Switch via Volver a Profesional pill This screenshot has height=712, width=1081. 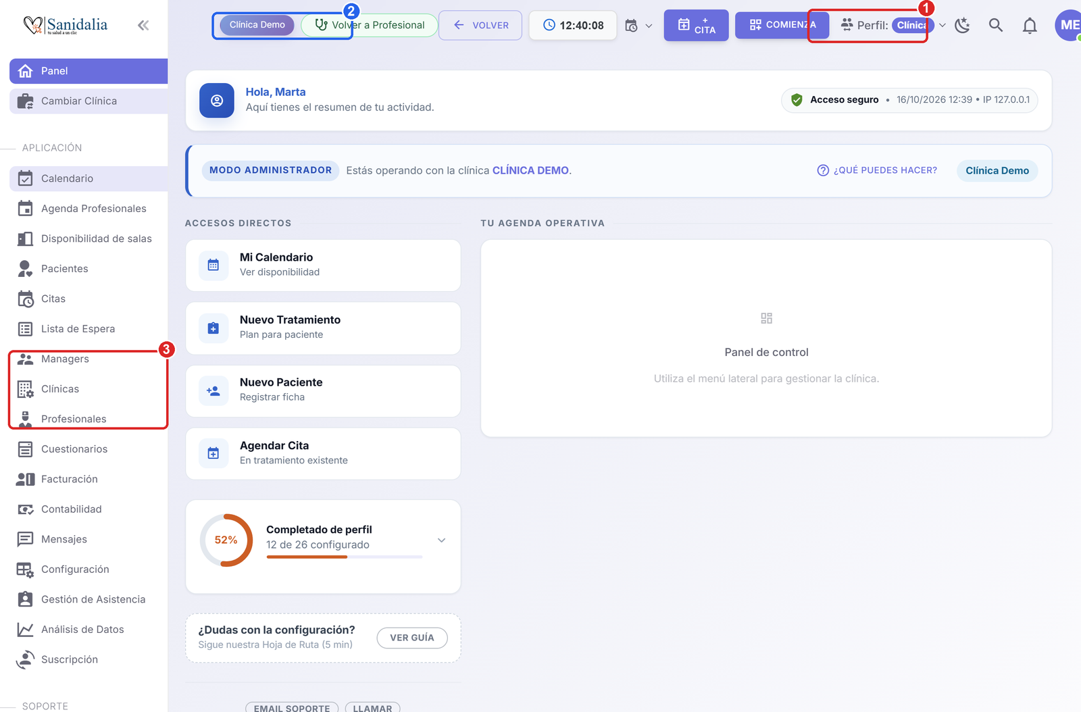(x=370, y=25)
